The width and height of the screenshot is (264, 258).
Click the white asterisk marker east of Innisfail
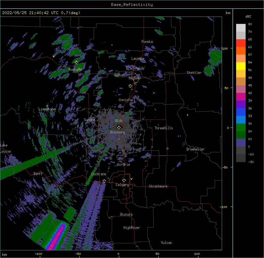(154, 93)
